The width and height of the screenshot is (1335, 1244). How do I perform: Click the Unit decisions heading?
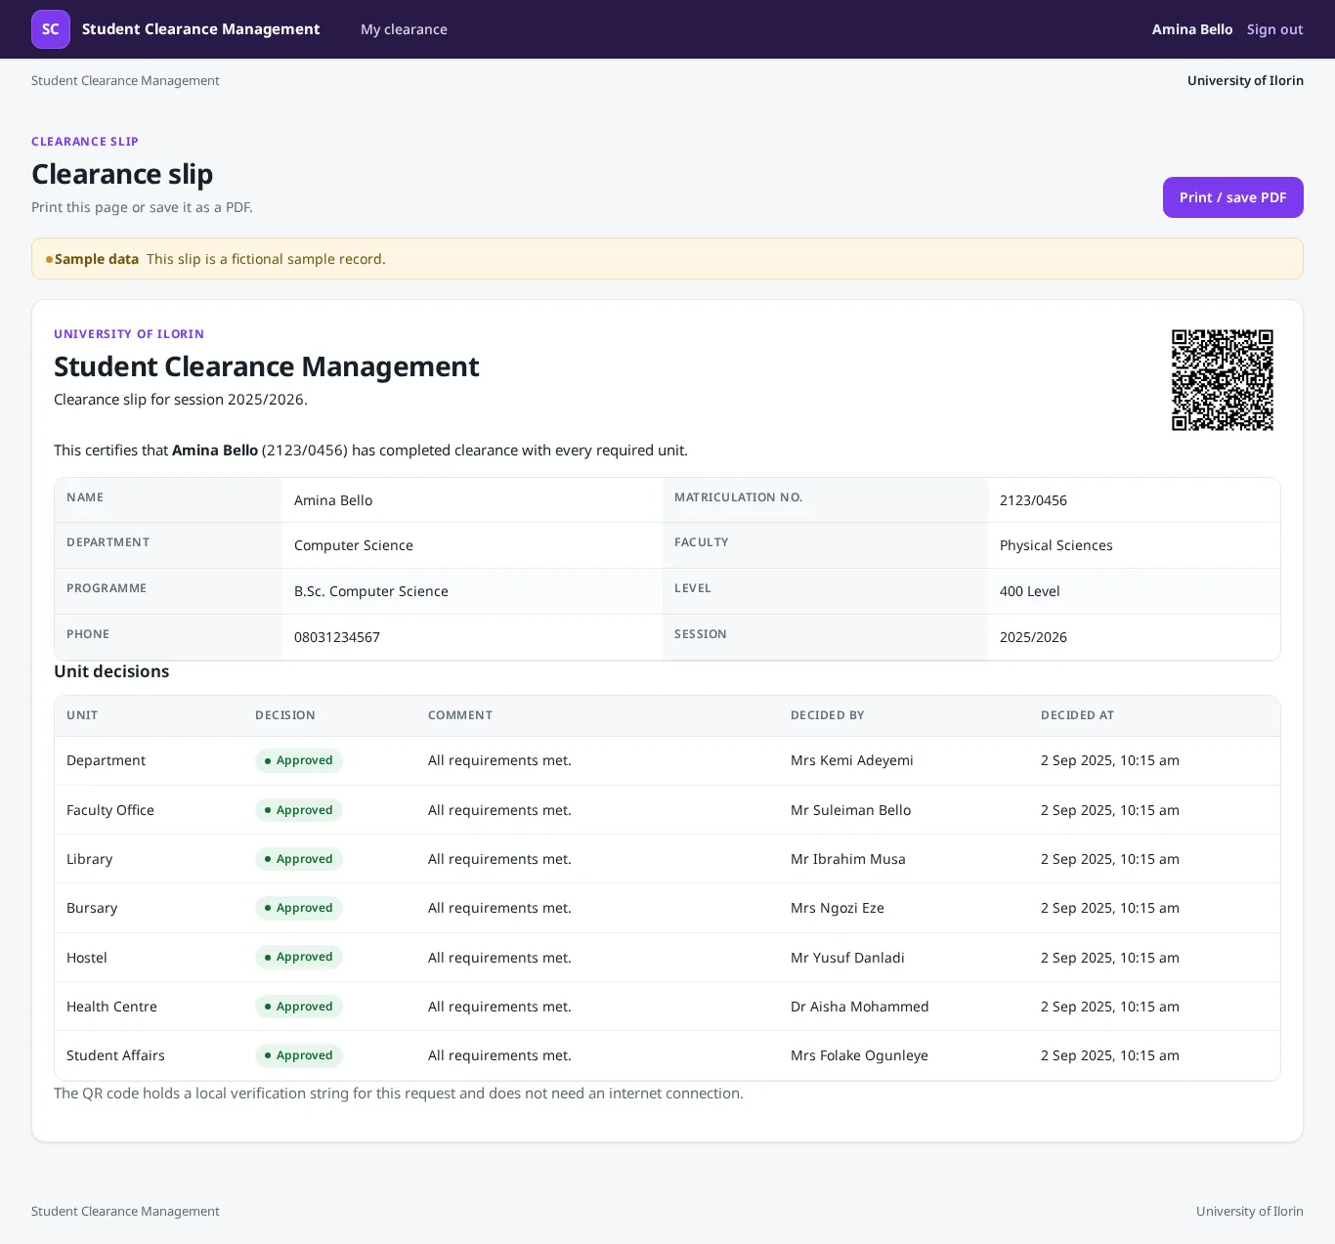pos(111,671)
